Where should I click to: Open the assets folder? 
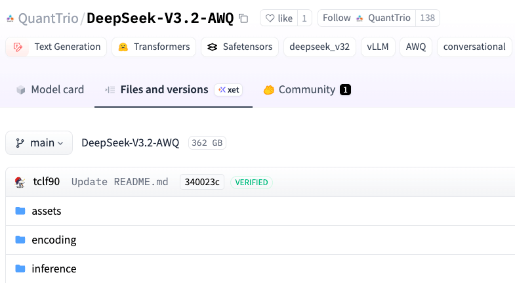point(47,211)
